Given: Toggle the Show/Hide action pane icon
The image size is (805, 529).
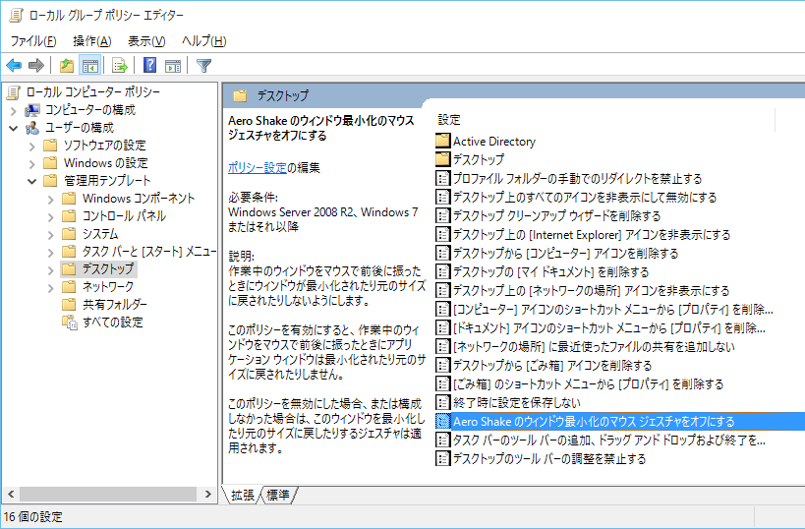Looking at the screenshot, I should tap(173, 66).
